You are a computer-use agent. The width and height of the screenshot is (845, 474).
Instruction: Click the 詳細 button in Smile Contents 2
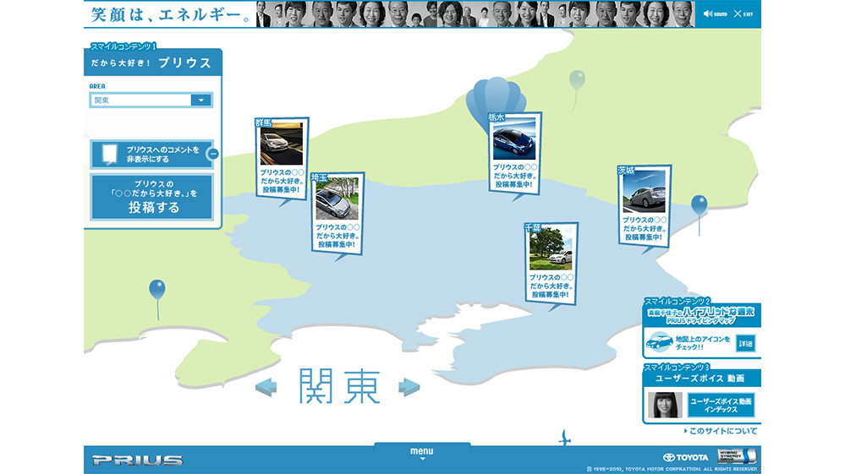pyautogui.click(x=746, y=343)
